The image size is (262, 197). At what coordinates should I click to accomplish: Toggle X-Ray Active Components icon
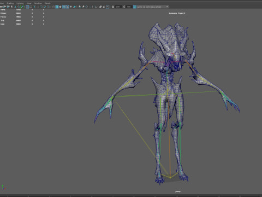(104, 7)
